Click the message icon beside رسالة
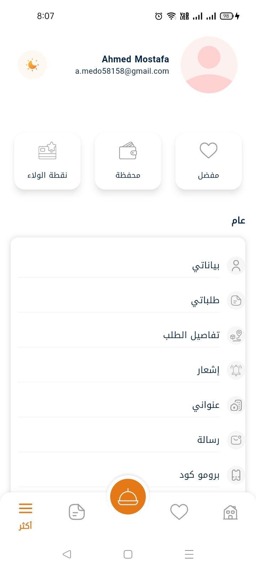 pos(236,440)
